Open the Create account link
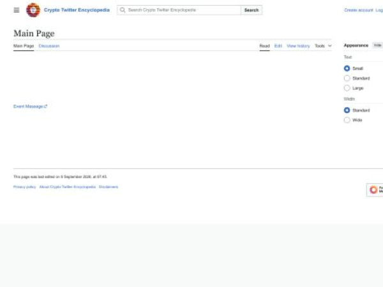The width and height of the screenshot is (383, 287). coord(358,10)
